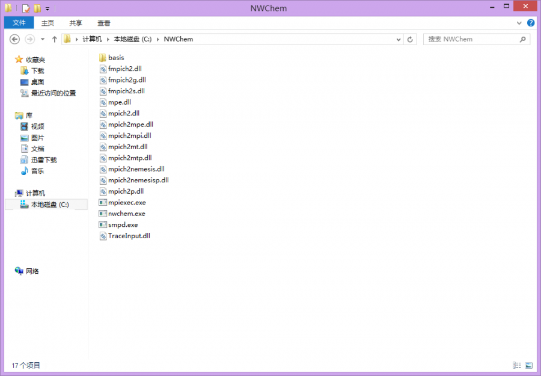The width and height of the screenshot is (541, 376).
Task: Select the mpiexec.exe program icon
Action: [x=103, y=202]
